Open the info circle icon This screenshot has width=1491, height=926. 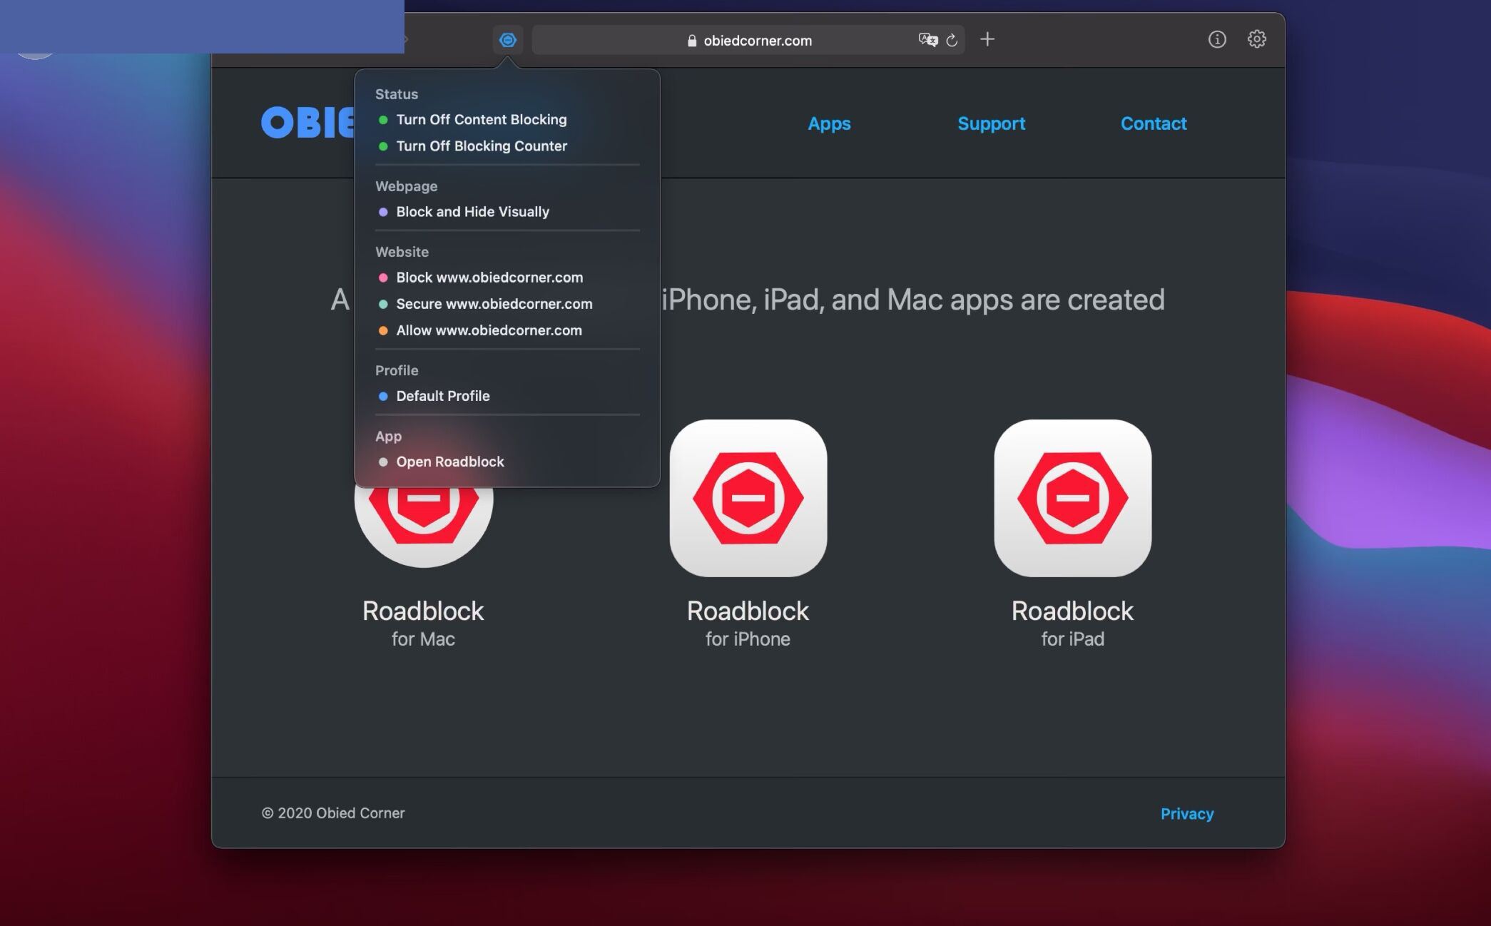(1217, 39)
